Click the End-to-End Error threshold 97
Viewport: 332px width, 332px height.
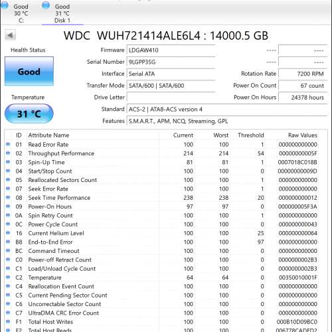[x=260, y=242]
